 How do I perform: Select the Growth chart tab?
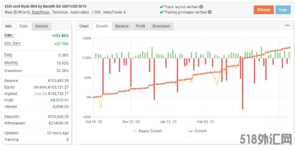[102, 26]
